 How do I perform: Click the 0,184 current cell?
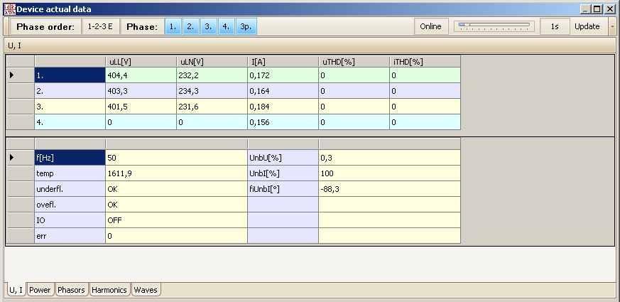(x=283, y=107)
